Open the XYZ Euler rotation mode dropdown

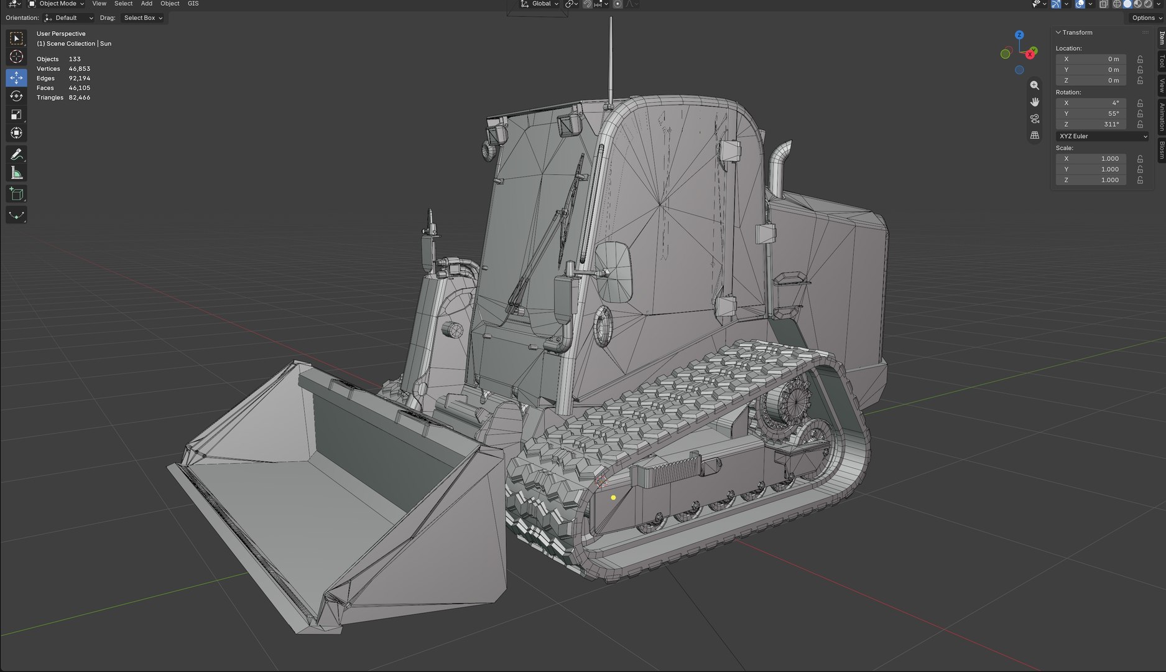[1103, 136]
